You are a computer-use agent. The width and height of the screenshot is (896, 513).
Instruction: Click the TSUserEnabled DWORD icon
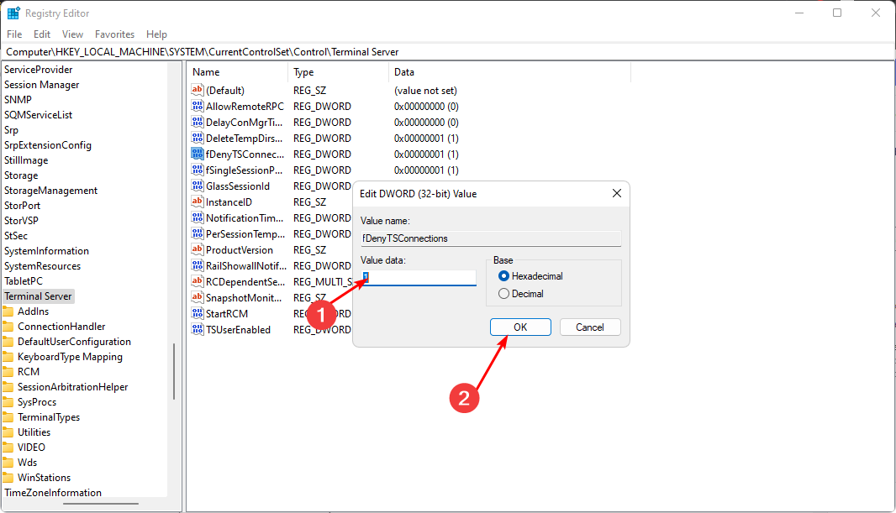(198, 329)
